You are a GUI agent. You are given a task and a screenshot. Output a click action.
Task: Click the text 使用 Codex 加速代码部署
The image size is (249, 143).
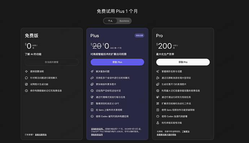click(174, 116)
